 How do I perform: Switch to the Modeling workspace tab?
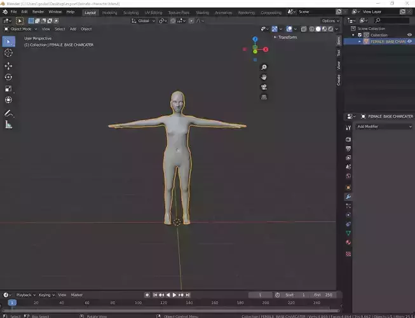109,13
